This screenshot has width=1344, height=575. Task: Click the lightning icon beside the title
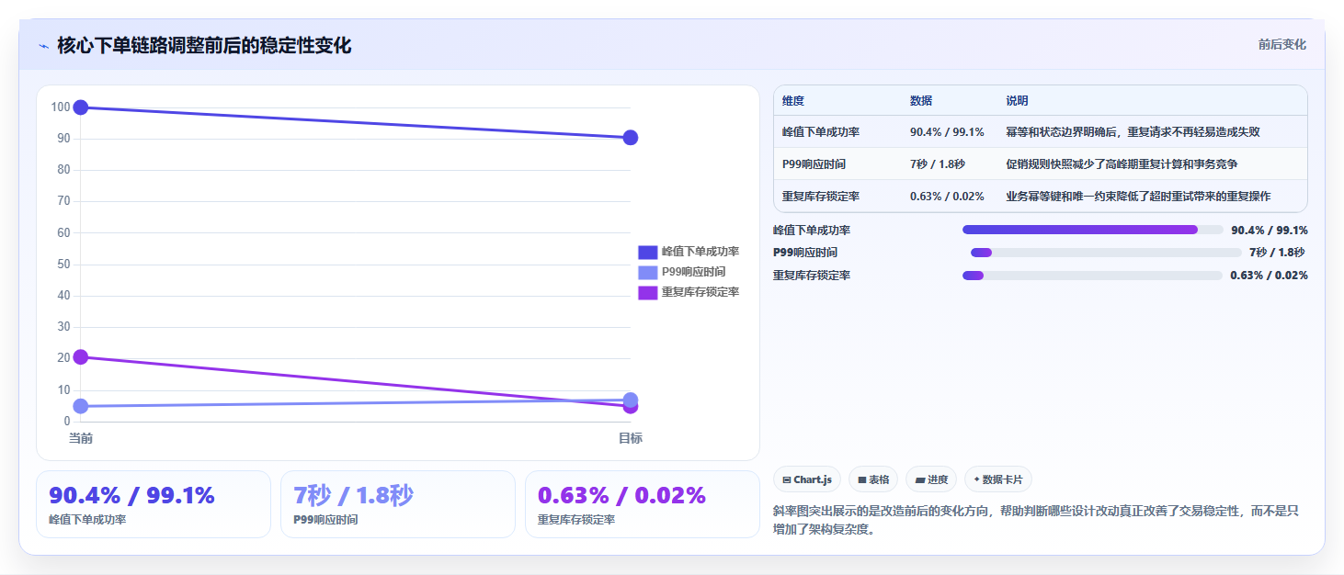click(x=43, y=46)
